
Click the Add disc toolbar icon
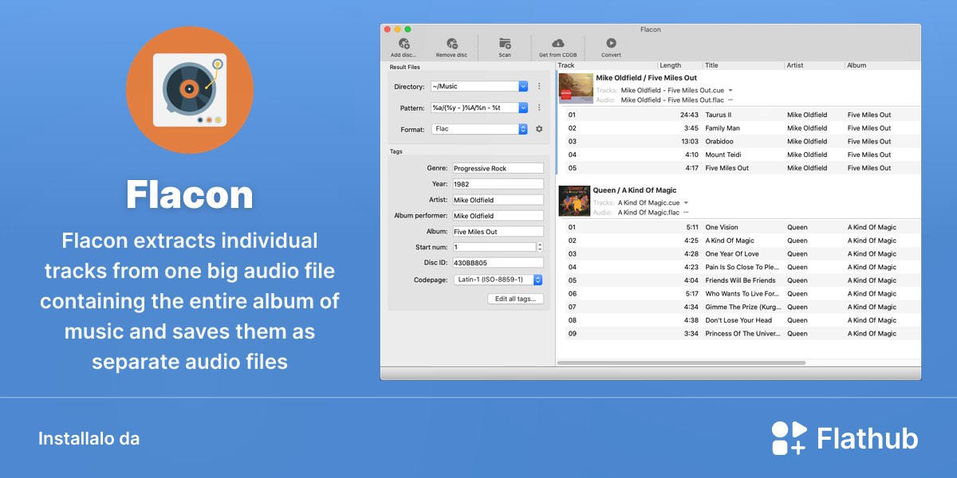coord(404,44)
